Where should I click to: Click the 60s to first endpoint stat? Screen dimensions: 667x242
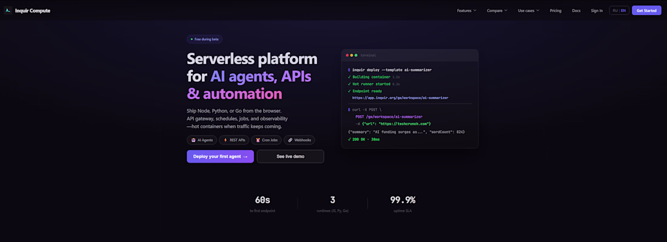click(x=263, y=204)
